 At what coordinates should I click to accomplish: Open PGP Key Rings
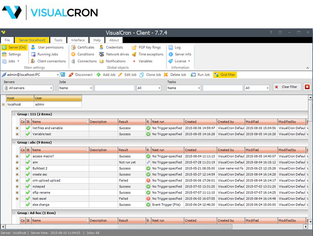coord(146,48)
